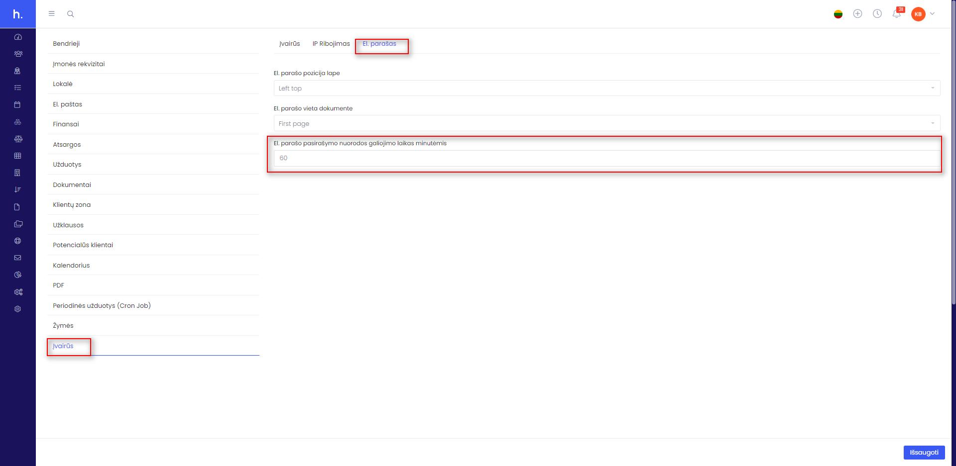Switch to the top Įvairūs tab

[x=289, y=44]
